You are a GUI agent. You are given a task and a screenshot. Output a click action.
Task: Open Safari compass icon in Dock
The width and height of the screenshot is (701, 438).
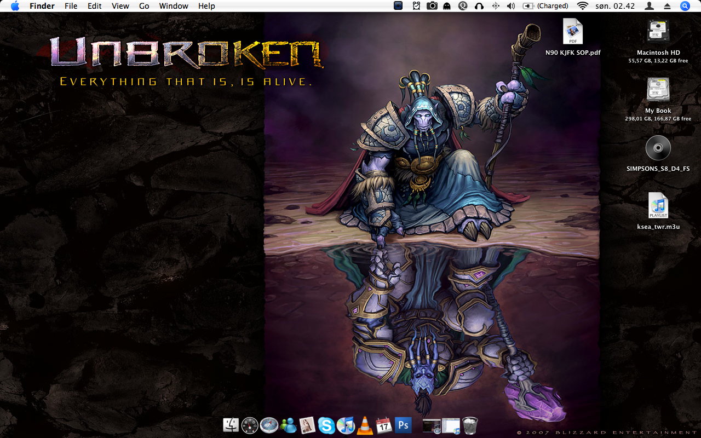point(269,425)
